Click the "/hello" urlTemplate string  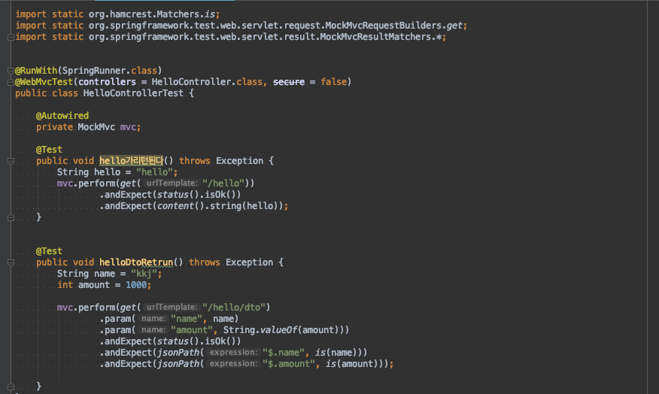click(x=223, y=183)
